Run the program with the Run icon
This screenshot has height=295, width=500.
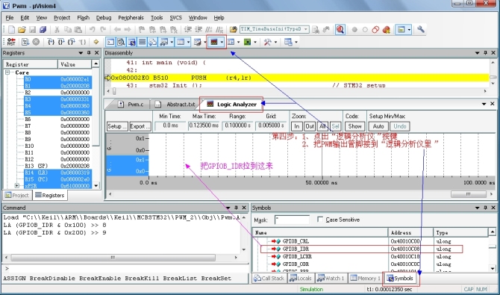point(25,42)
